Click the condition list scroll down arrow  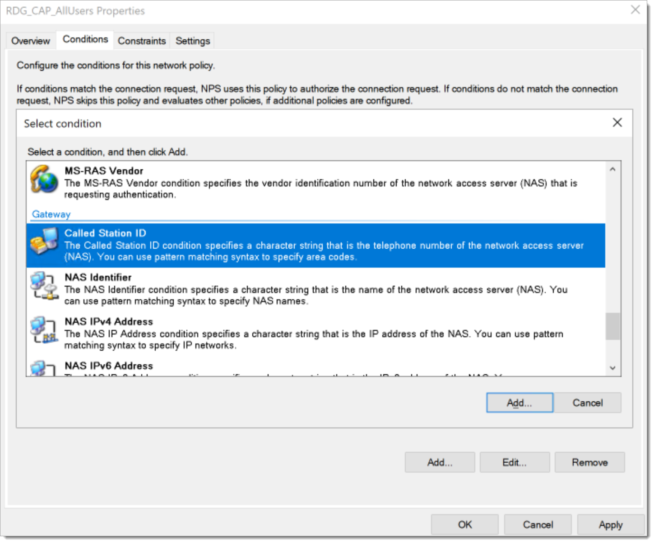tap(612, 368)
